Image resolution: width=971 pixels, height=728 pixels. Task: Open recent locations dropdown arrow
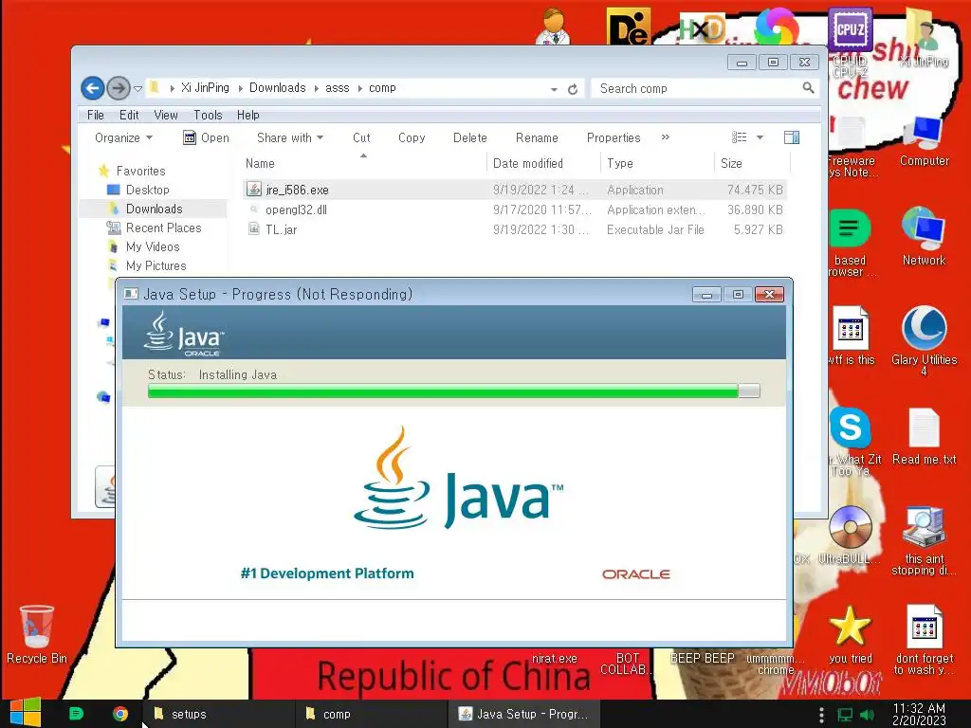[x=138, y=89]
